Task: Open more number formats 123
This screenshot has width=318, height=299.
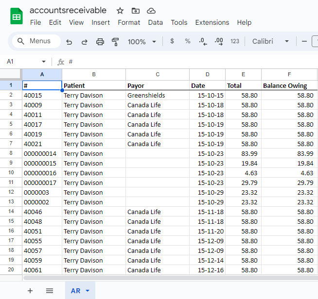Action: (235, 41)
